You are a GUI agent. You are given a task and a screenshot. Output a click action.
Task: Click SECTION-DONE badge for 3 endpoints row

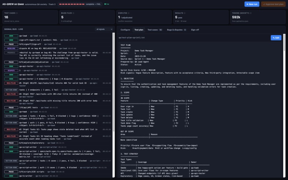(11, 90)
